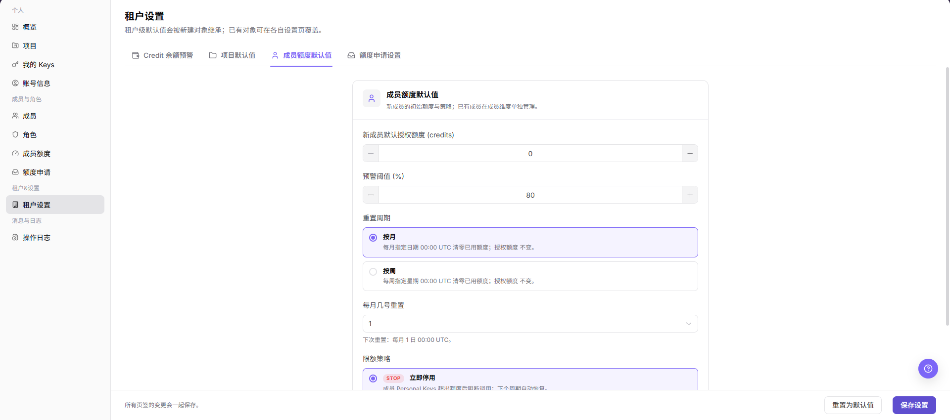Increase 预警阈值 with plus button
Image resolution: width=950 pixels, height=420 pixels.
tap(690, 195)
